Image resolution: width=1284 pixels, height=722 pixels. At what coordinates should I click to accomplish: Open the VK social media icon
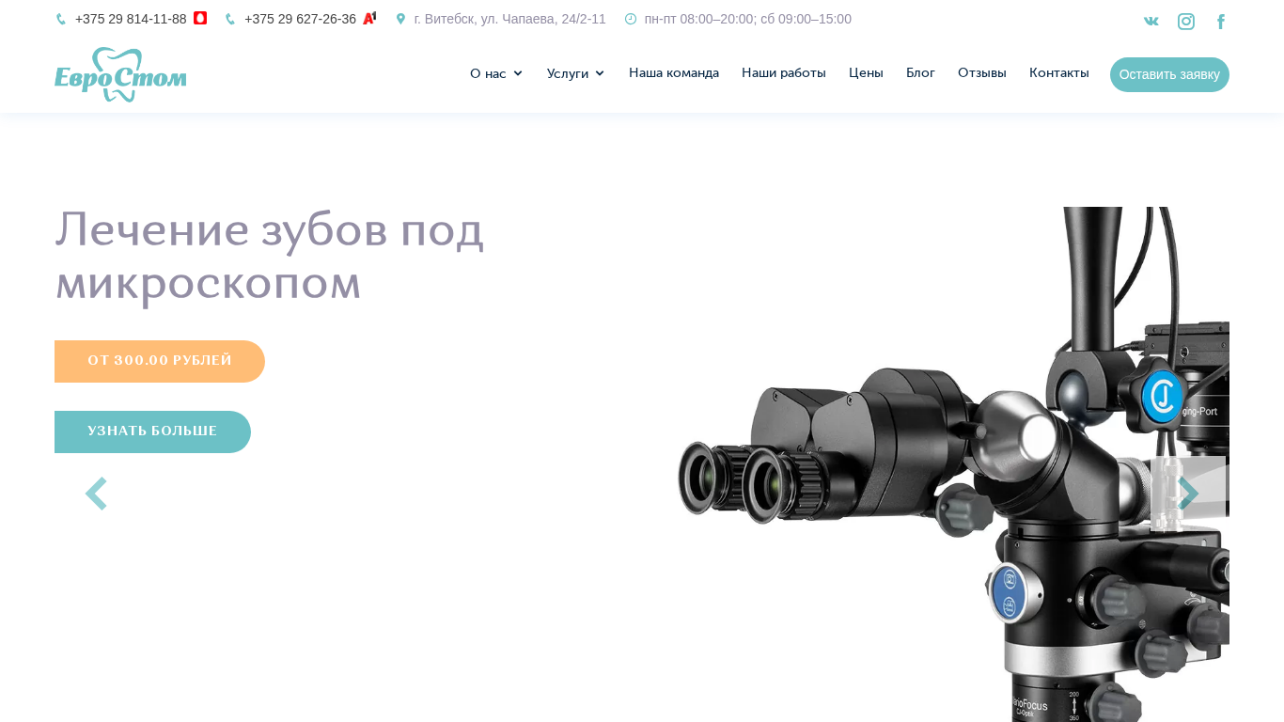click(1151, 21)
